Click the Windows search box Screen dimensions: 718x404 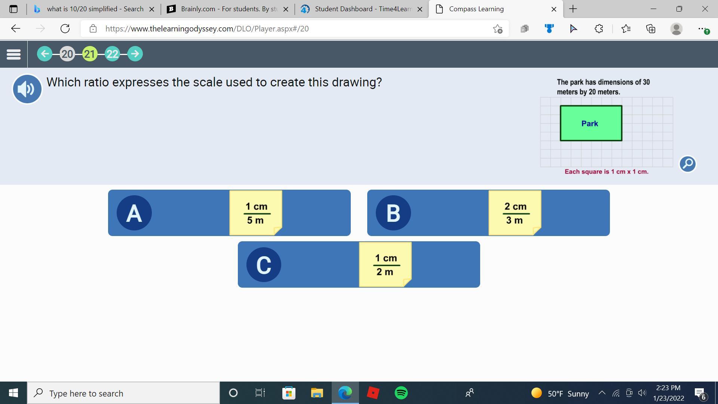click(x=123, y=393)
